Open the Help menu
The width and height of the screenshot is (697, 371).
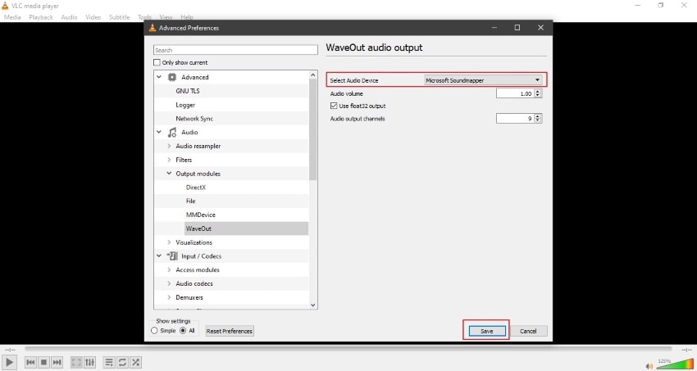187,17
